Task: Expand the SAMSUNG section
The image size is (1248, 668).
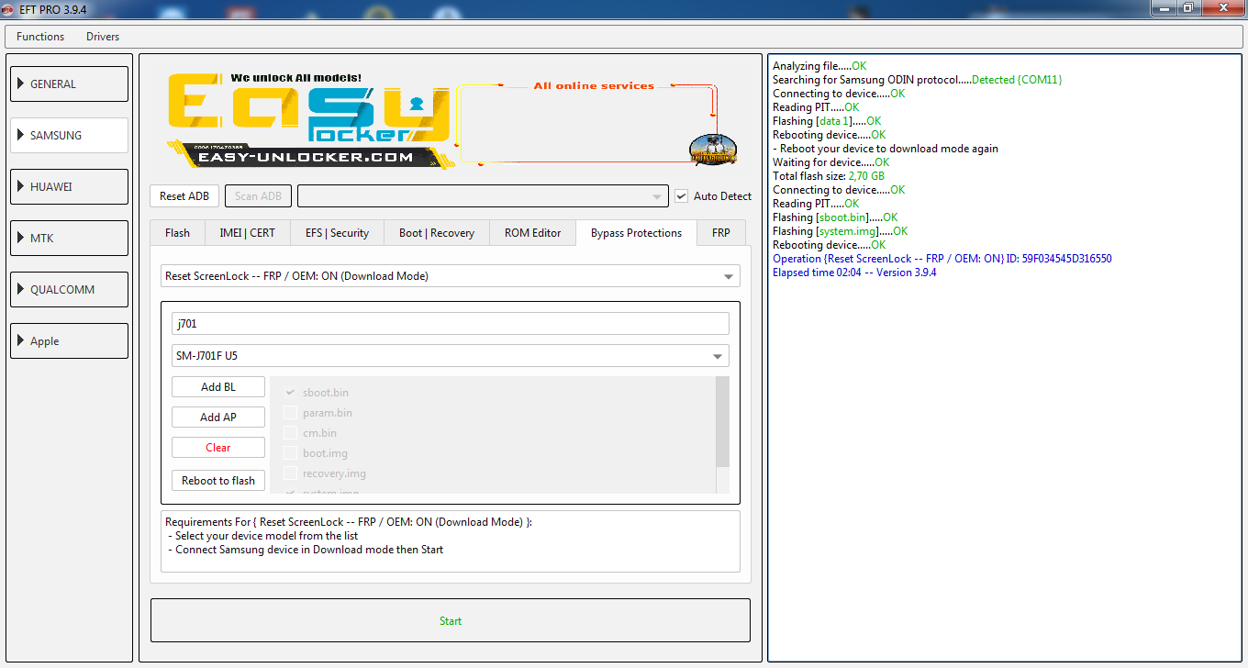Action: (x=69, y=135)
